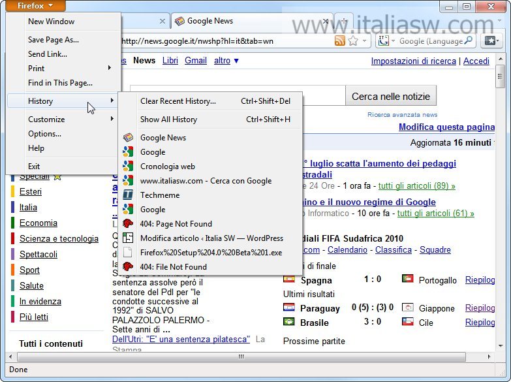The width and height of the screenshot is (511, 382).
Task: Click the Giappone flag icon
Action: point(408,307)
